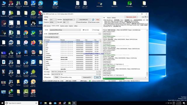Toggle Repartition checkbox
187x105 pixels.
pyautogui.click(x=45, y=77)
